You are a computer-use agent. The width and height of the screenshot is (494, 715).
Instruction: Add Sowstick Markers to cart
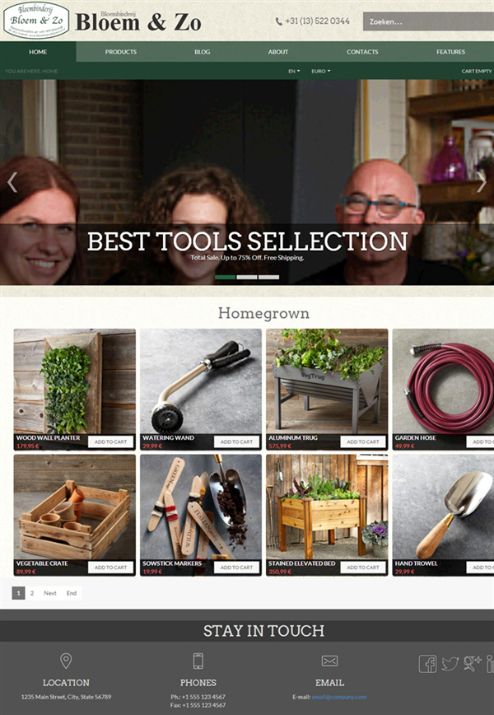(236, 568)
